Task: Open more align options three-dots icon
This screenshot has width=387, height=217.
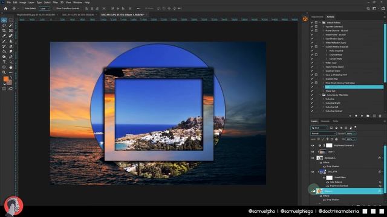Action: (x=138, y=8)
